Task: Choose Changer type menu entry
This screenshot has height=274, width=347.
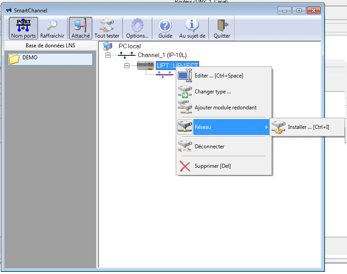Action: click(x=212, y=92)
